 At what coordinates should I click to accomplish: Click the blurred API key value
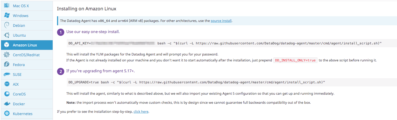tap(123, 43)
